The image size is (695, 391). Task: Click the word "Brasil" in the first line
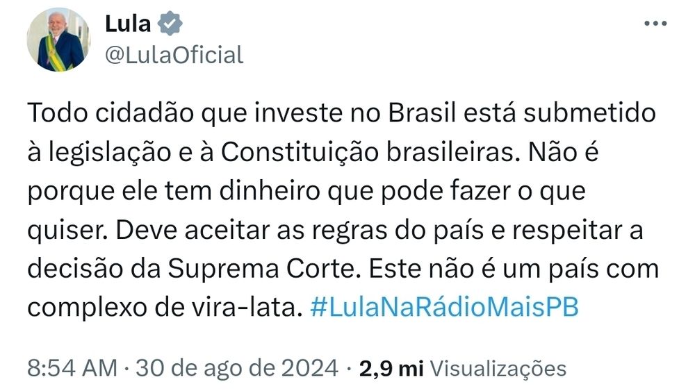click(x=422, y=113)
